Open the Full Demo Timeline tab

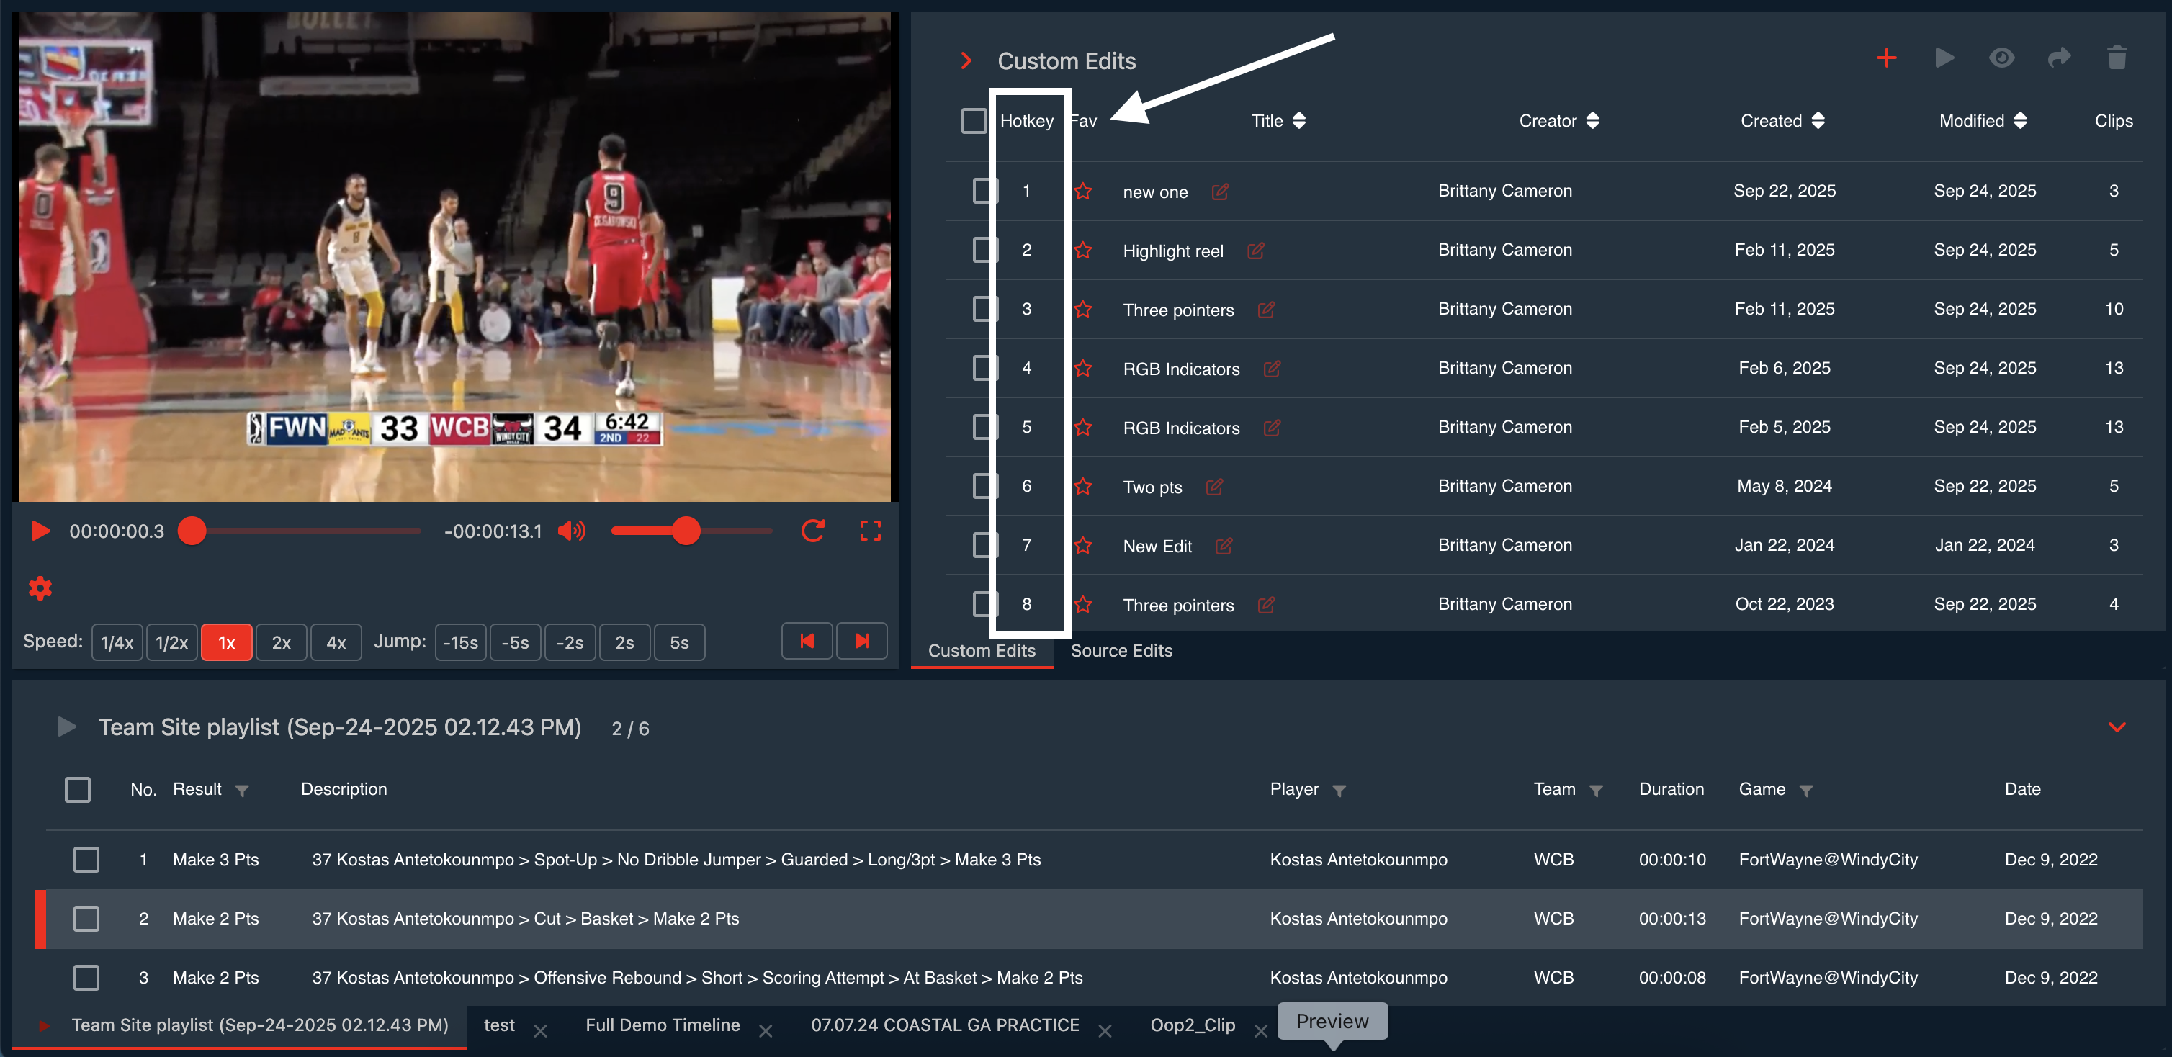[x=662, y=1025]
